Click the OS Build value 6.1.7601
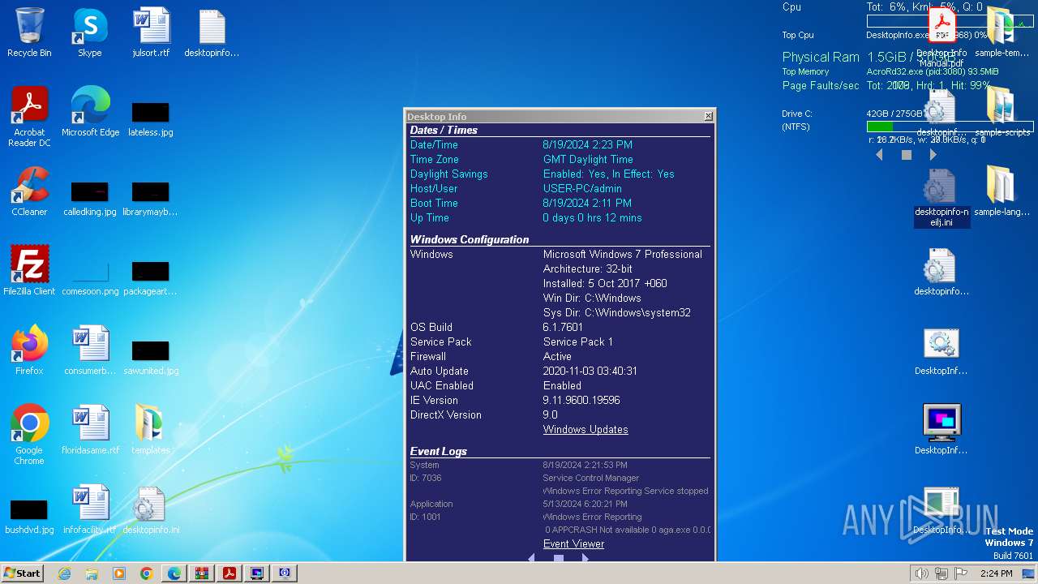1038x584 pixels. pyautogui.click(x=563, y=327)
